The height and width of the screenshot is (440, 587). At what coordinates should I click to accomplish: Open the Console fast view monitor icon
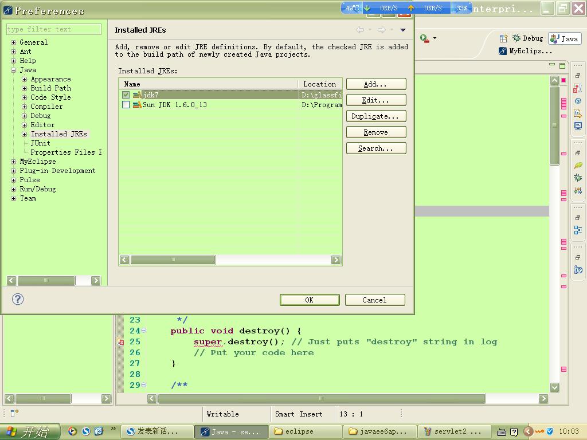click(578, 125)
